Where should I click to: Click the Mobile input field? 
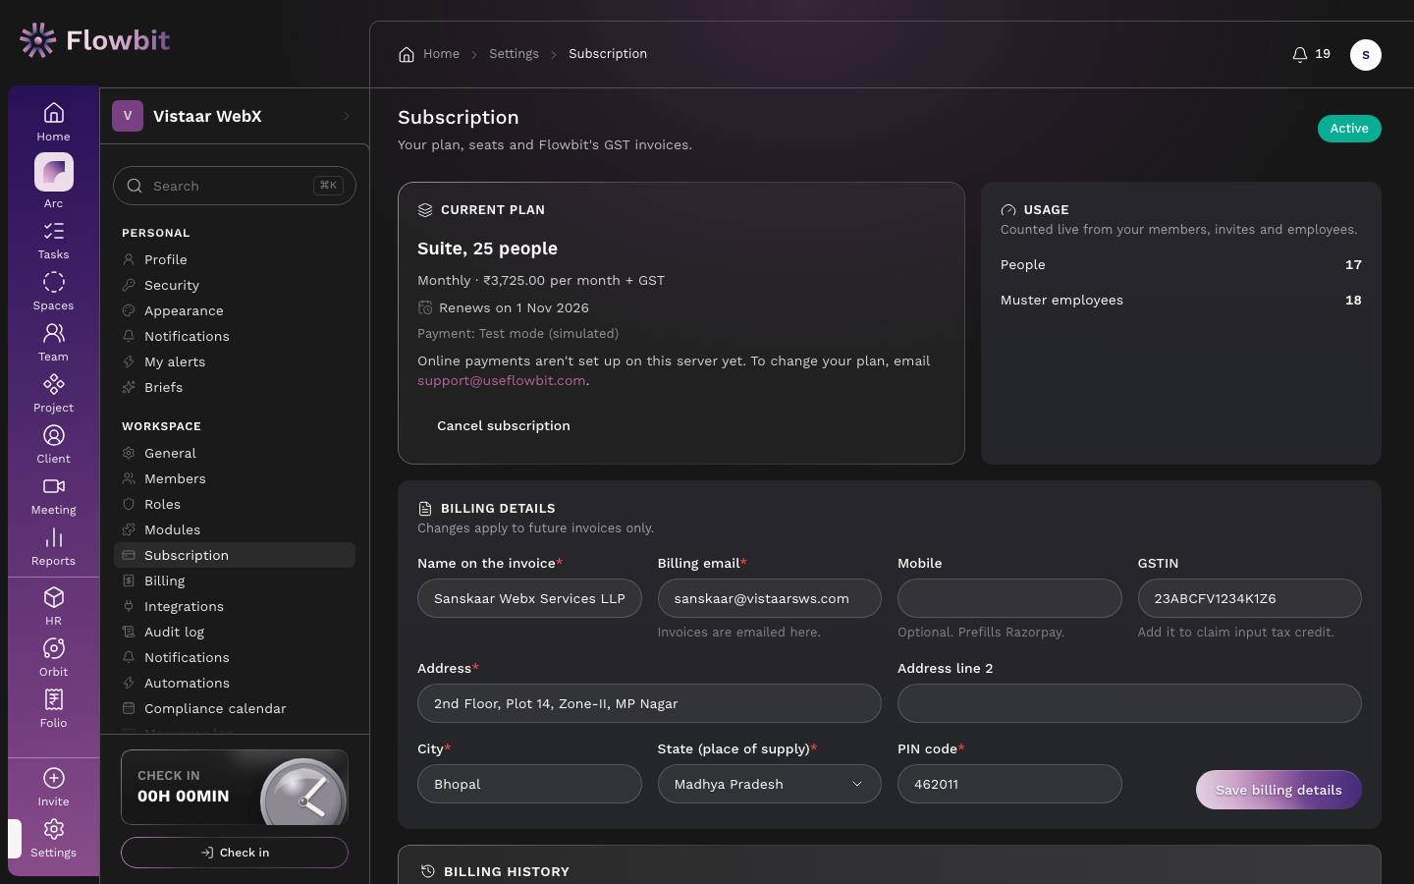pos(1009,598)
